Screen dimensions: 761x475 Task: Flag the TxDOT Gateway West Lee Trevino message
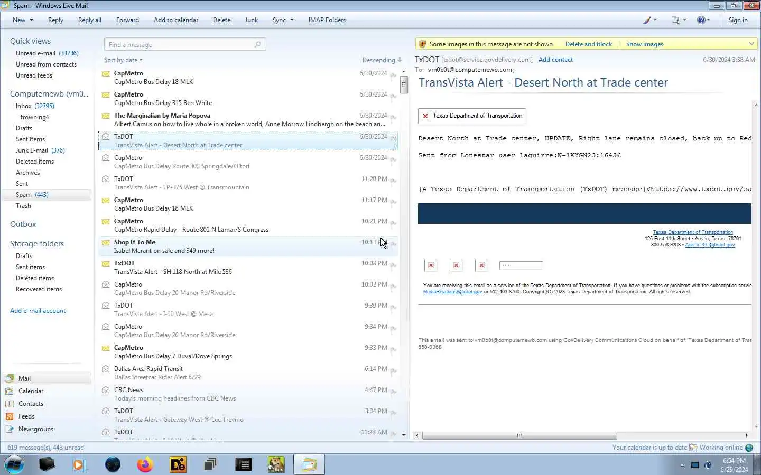[393, 413]
